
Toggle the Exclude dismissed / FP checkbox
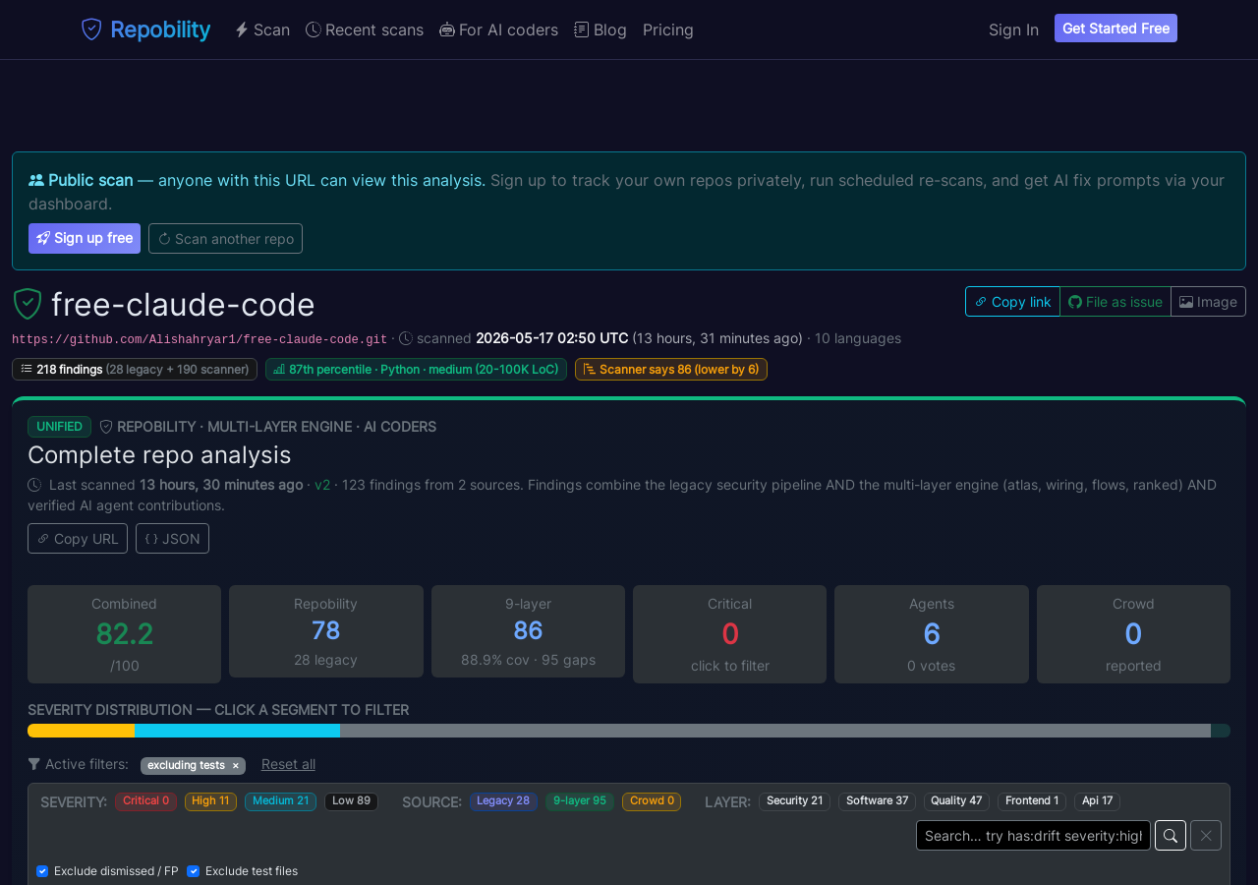42,871
